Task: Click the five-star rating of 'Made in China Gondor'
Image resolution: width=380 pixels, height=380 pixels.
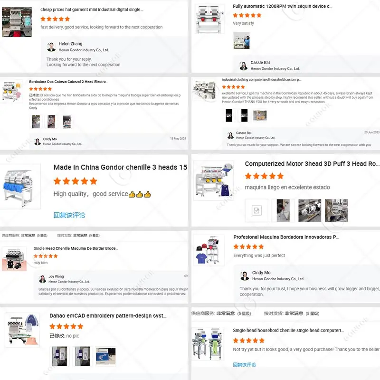Action: click(76, 181)
